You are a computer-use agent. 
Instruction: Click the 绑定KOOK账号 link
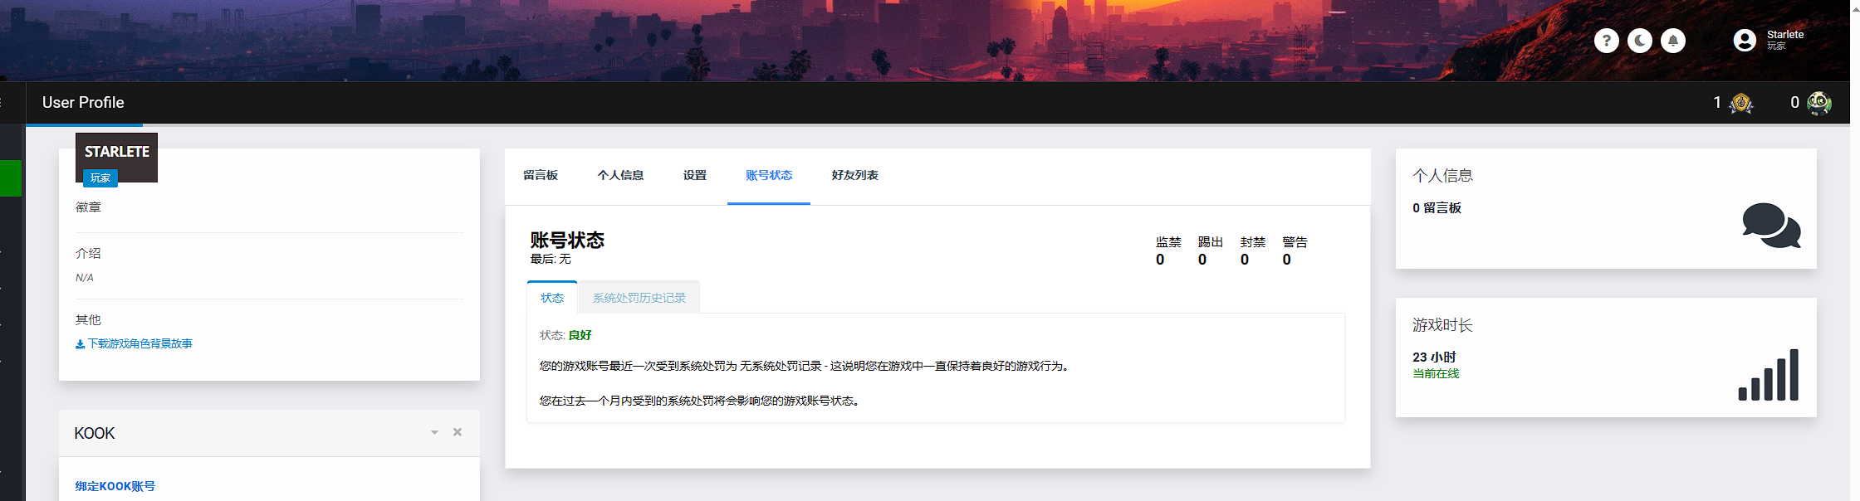click(x=115, y=486)
